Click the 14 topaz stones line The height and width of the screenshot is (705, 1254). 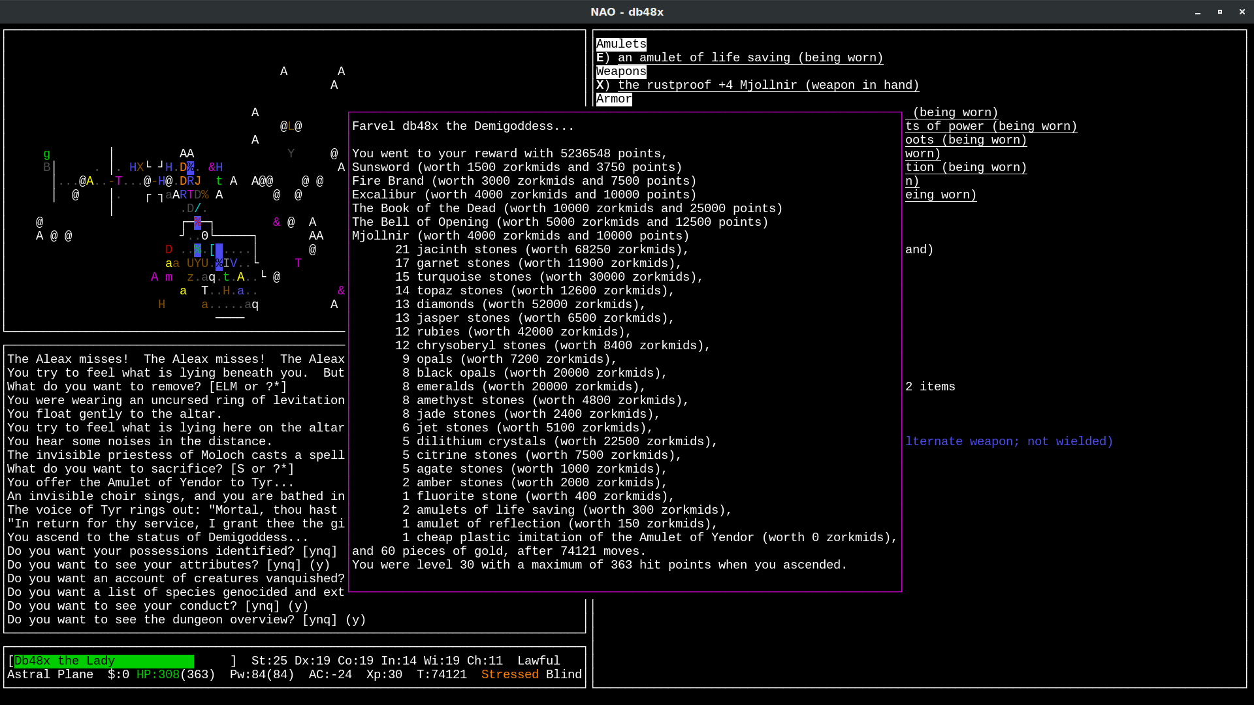[534, 290]
